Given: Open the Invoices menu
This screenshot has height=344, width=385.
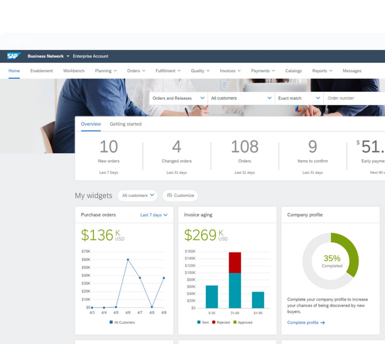Looking at the screenshot, I should point(230,71).
